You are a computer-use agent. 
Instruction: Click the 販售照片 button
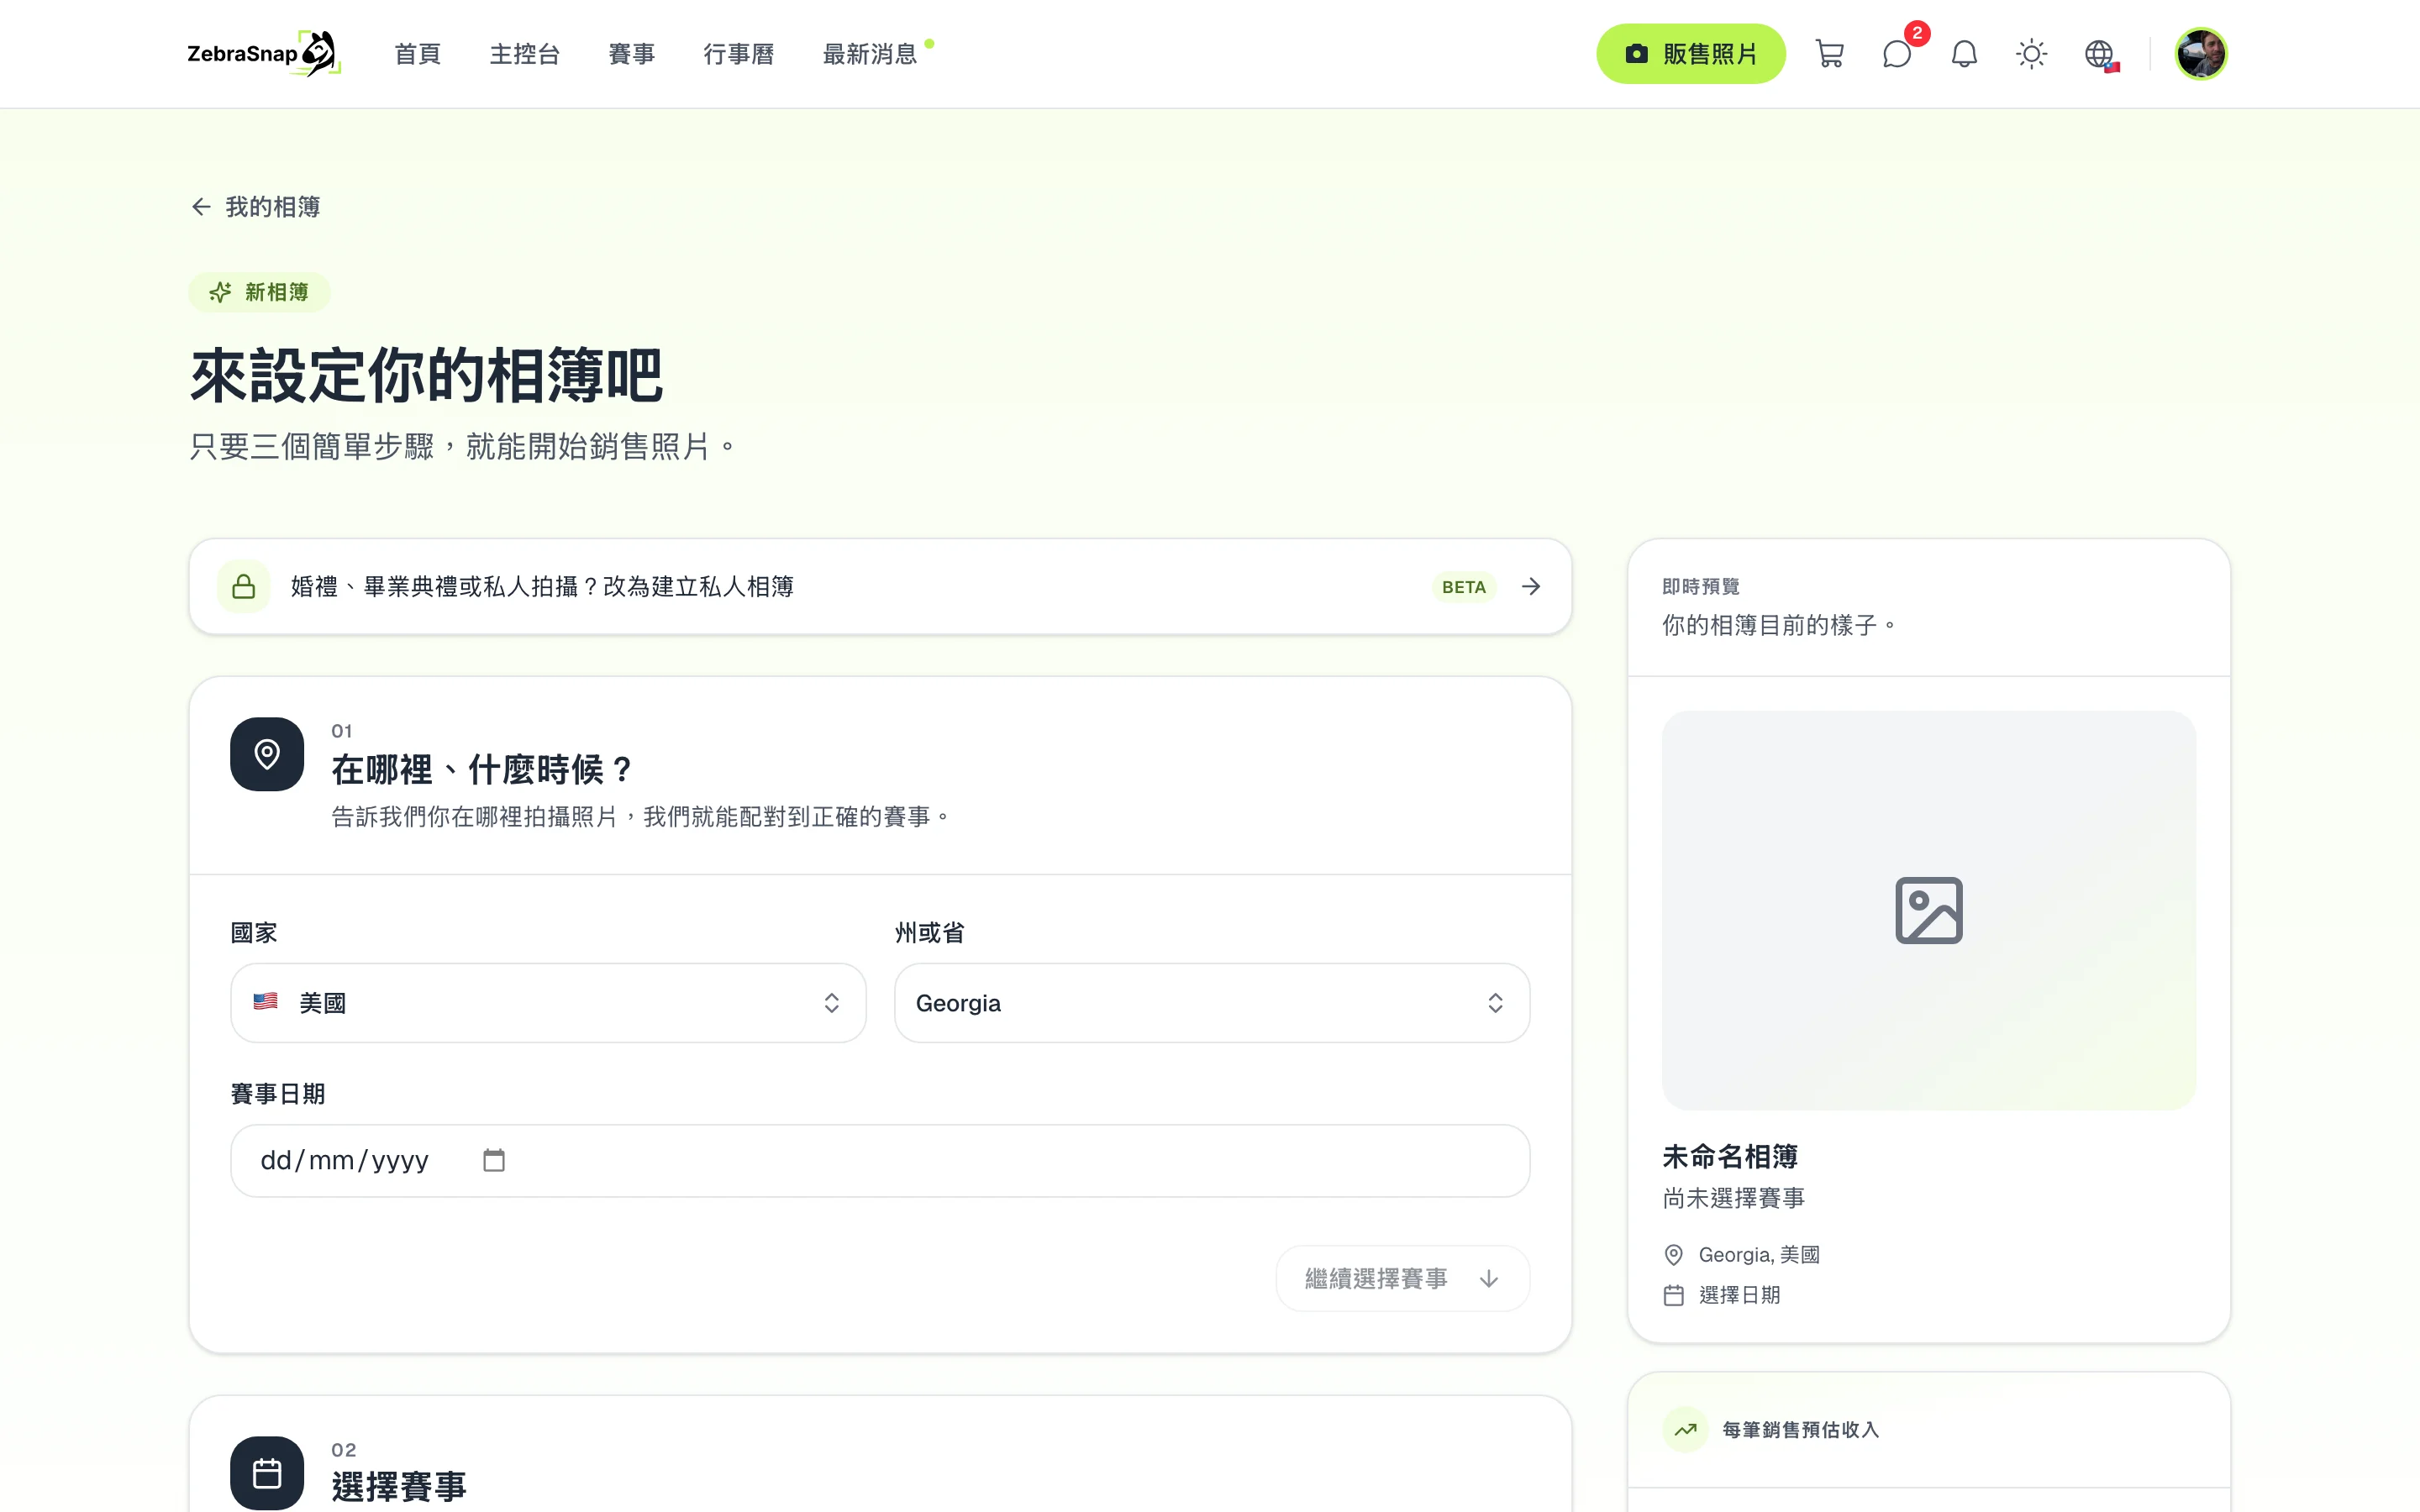point(1691,54)
